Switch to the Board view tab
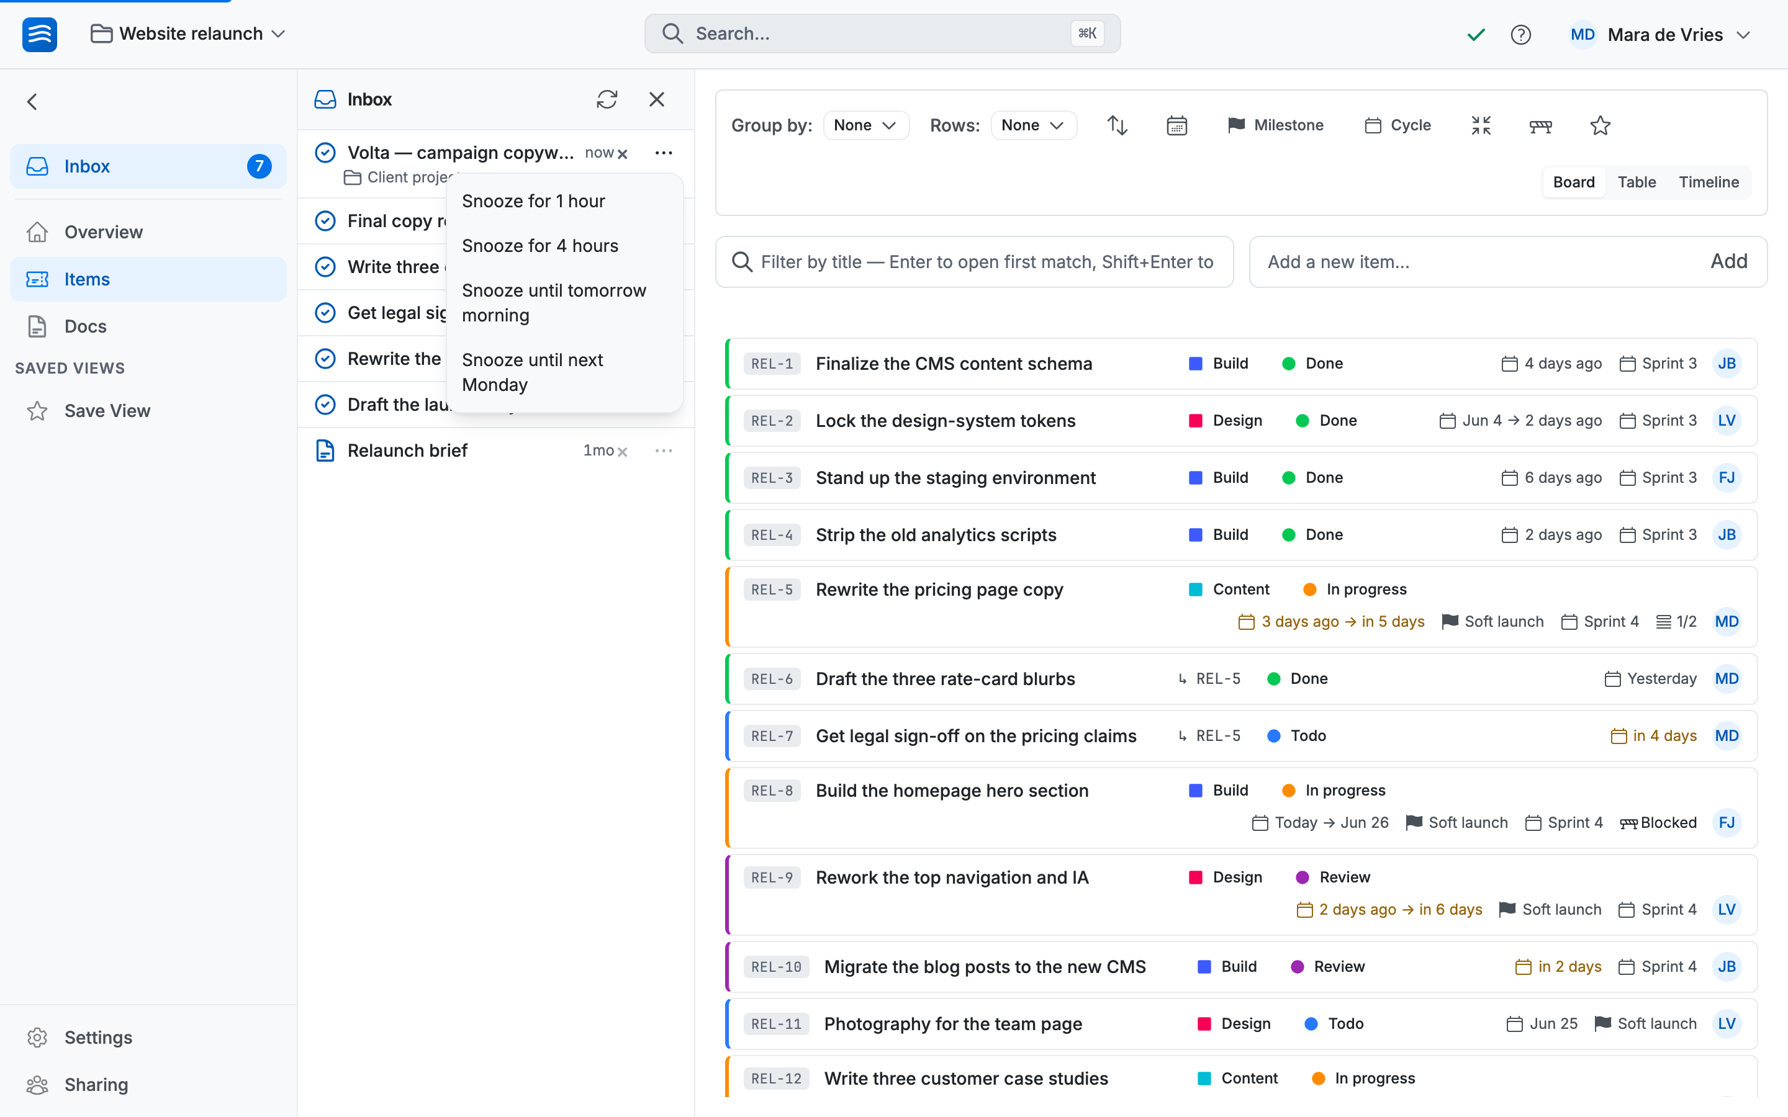The width and height of the screenshot is (1788, 1117). click(1573, 182)
